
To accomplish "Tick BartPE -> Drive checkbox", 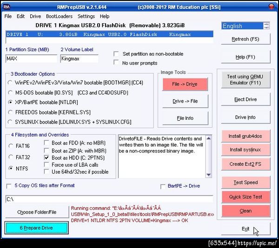I will (x=163, y=186).
